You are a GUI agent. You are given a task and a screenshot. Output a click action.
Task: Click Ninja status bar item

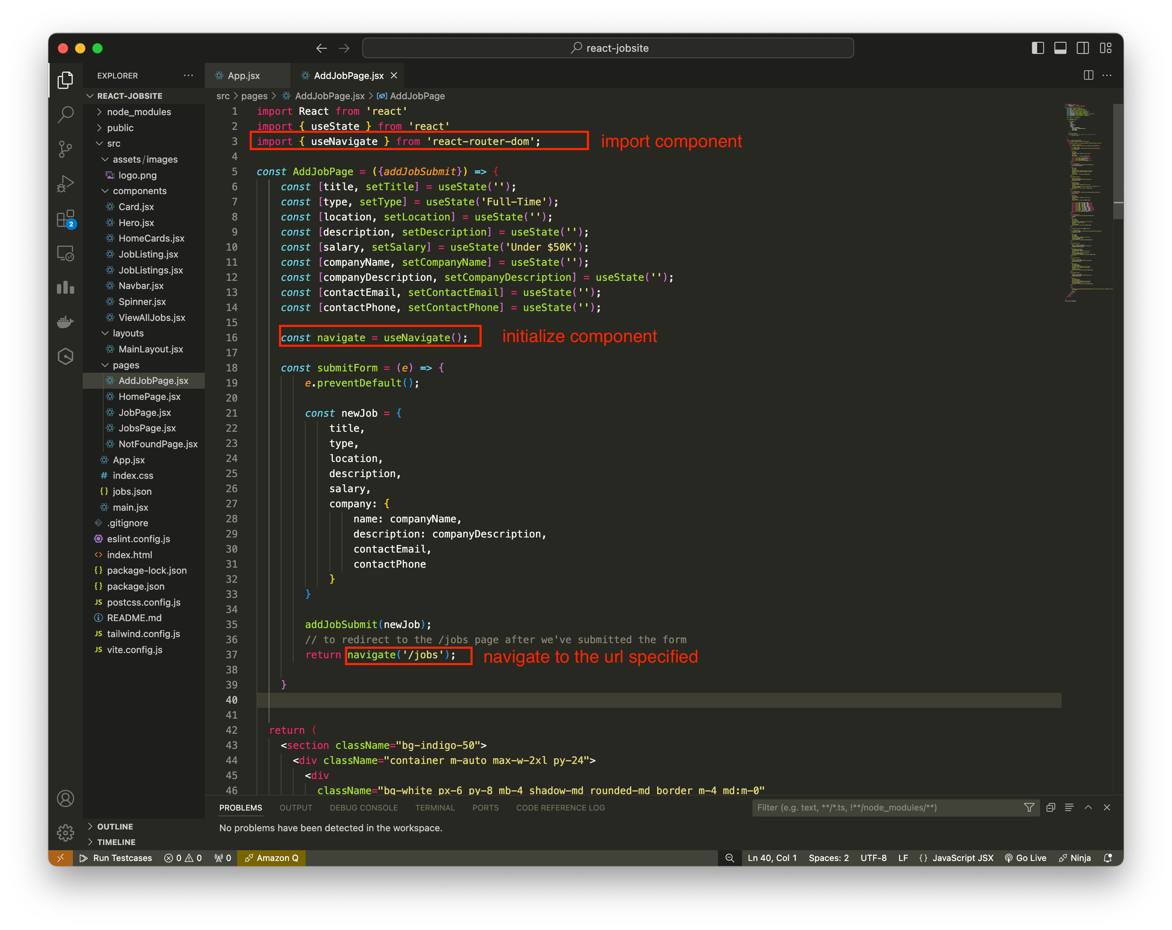(x=1075, y=858)
